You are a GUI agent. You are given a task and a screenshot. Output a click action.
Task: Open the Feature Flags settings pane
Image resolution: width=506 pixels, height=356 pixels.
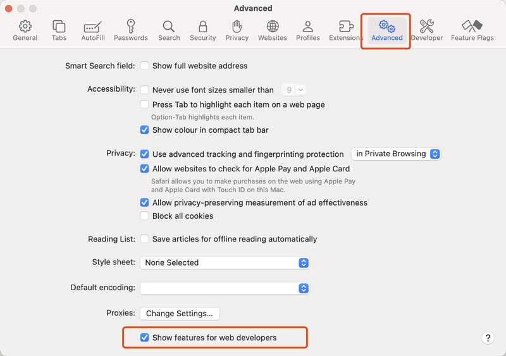472,31
